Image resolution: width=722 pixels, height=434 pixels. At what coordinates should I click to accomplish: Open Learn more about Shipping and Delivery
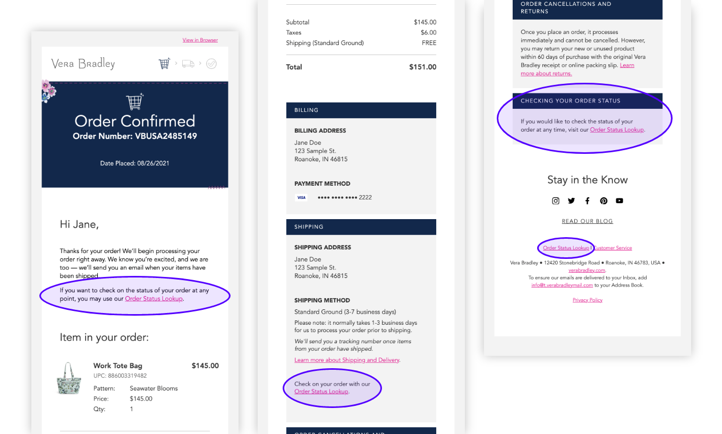click(347, 360)
